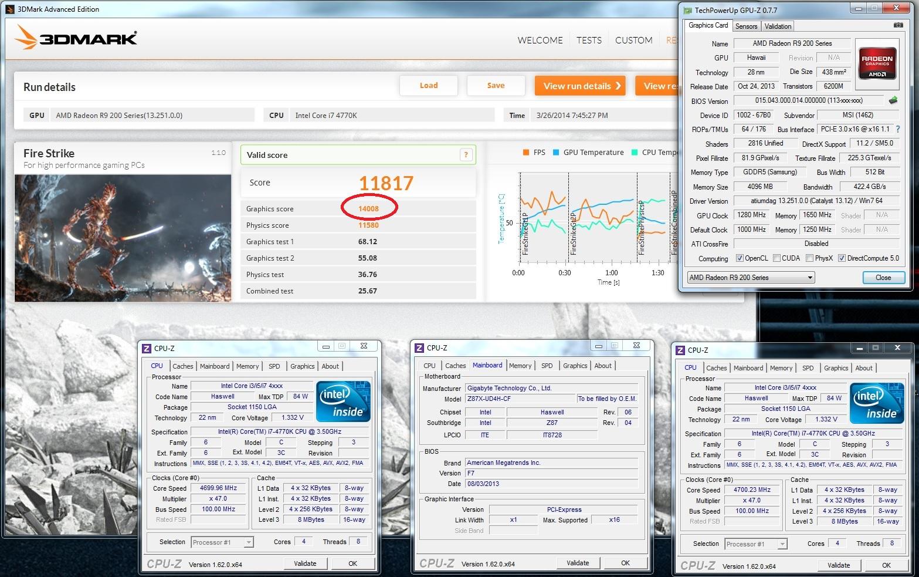Viewport: 919px width, 577px height.
Task: Select the Graphics Card tab in GPU-Z
Action: [x=708, y=25]
